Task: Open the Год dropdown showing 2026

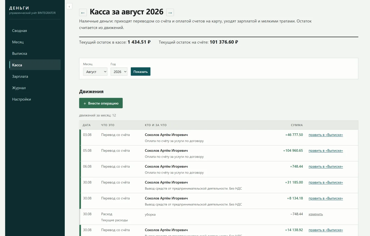Action: point(119,72)
